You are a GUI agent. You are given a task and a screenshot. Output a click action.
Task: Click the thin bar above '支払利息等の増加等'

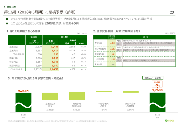pyautogui.click(x=131, y=92)
